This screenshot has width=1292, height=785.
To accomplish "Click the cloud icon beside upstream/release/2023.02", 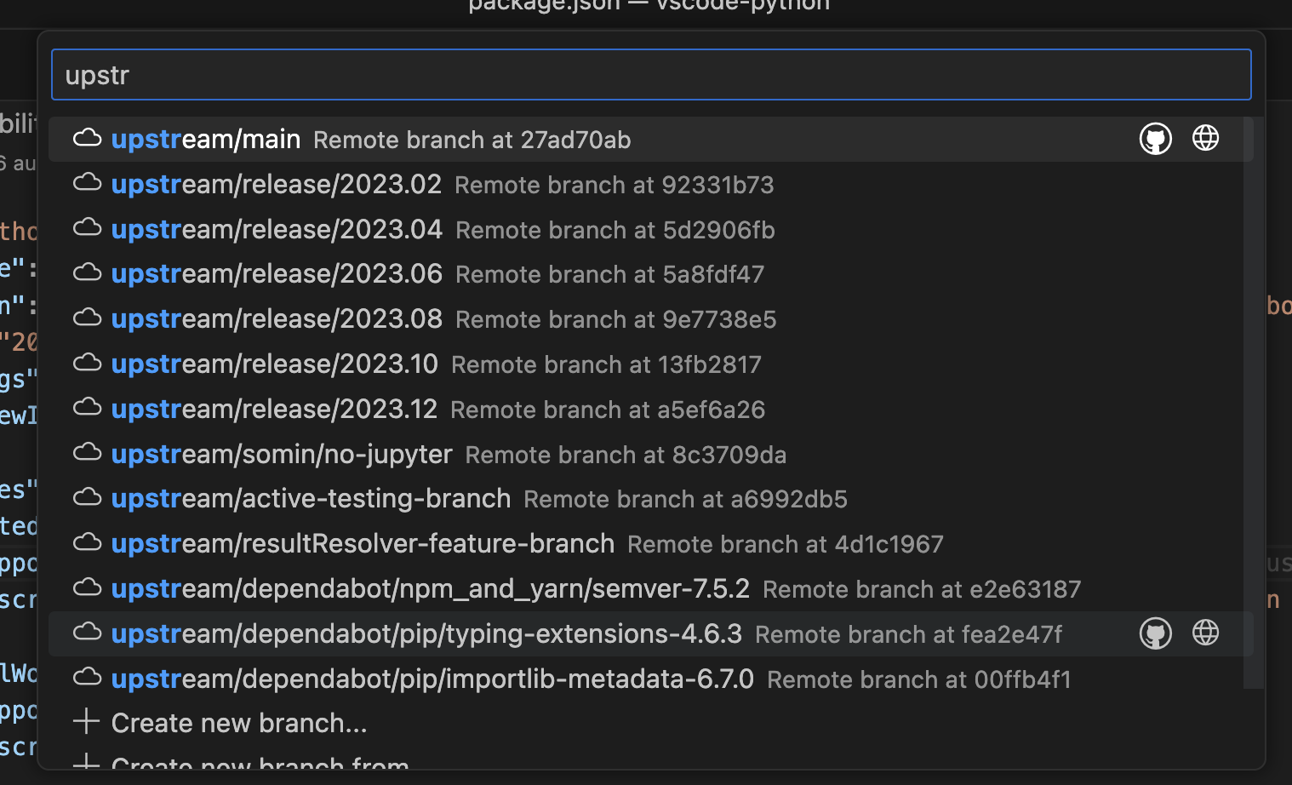I will (x=88, y=183).
